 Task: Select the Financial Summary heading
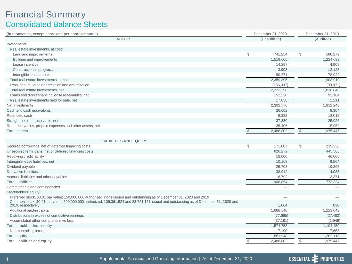point(46,14)
